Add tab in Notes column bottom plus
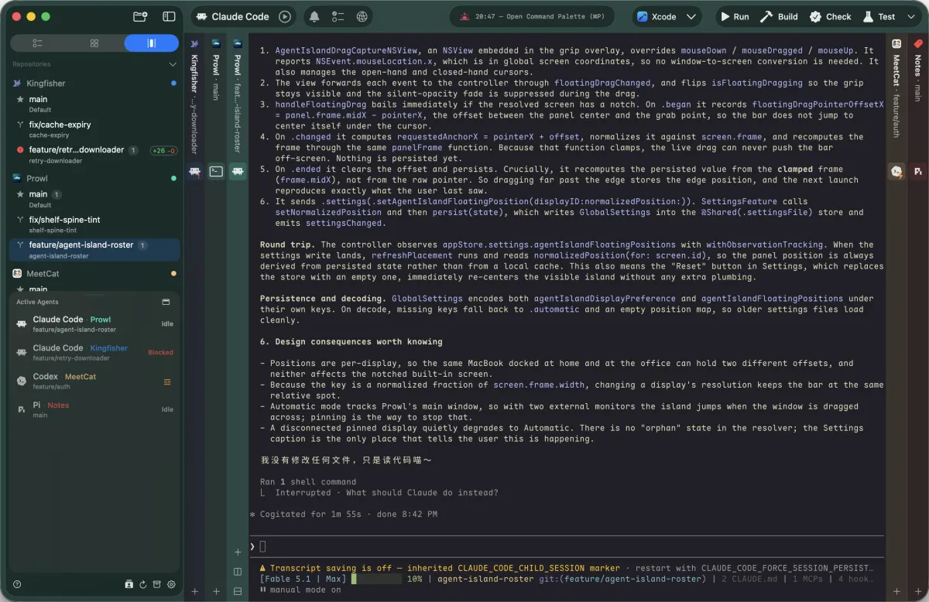The width and height of the screenshot is (929, 602). click(x=918, y=591)
